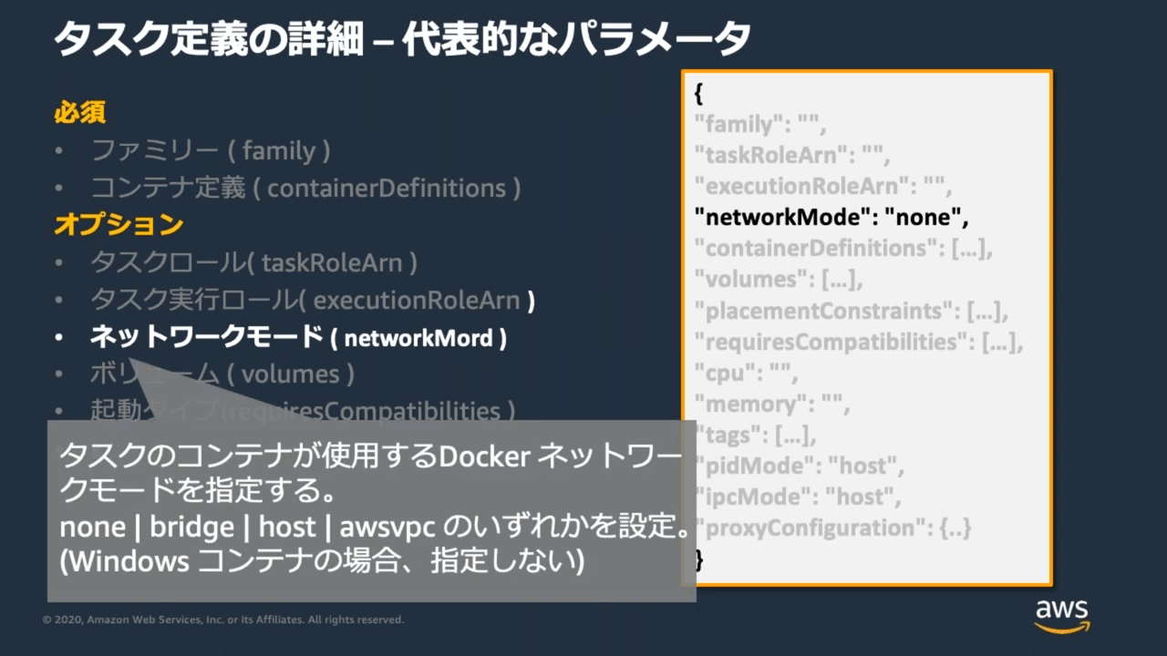Screen dimensions: 1167x656
Task: Select the オプション heading
Action: click(x=119, y=224)
